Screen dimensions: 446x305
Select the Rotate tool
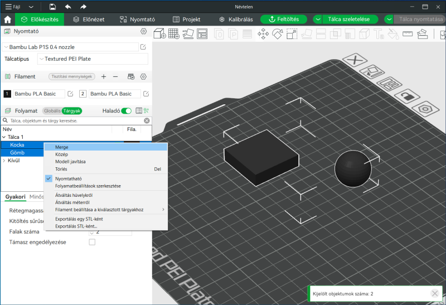[x=277, y=34]
